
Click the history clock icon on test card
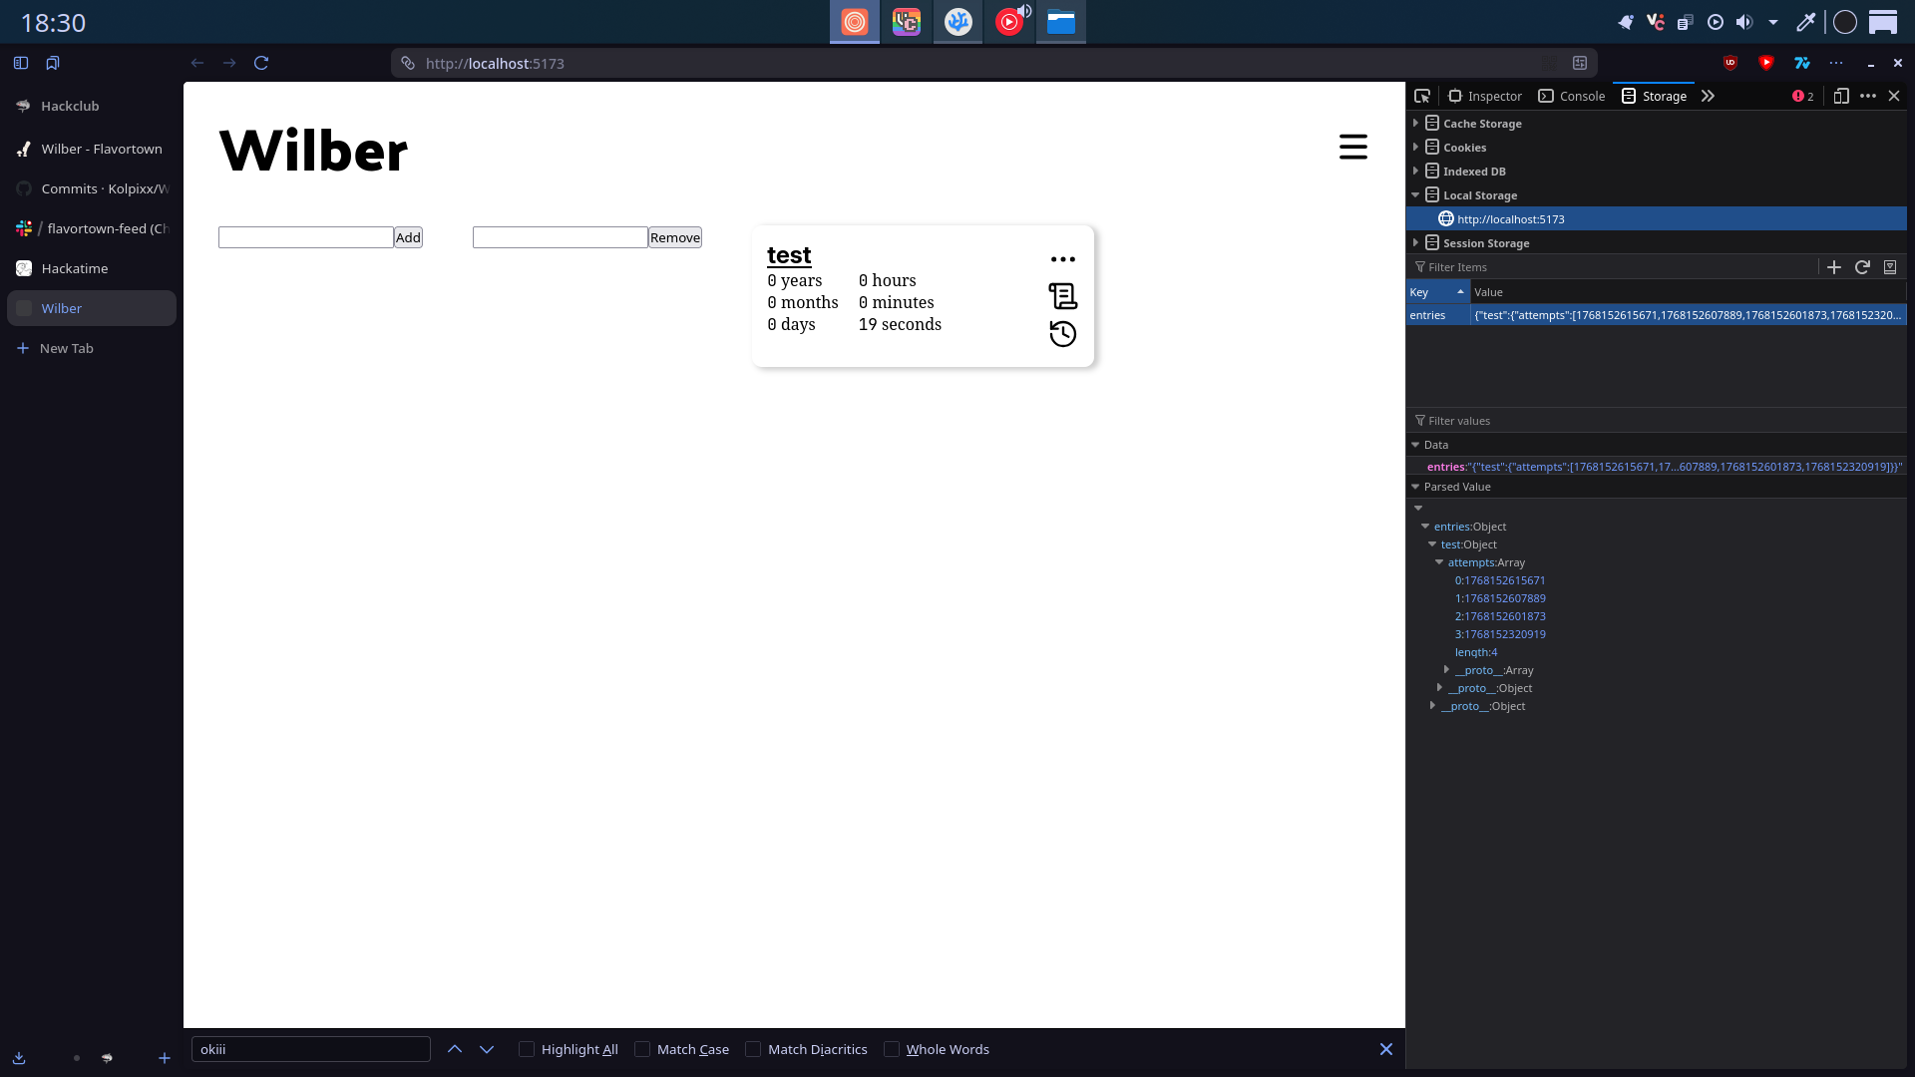click(1062, 334)
